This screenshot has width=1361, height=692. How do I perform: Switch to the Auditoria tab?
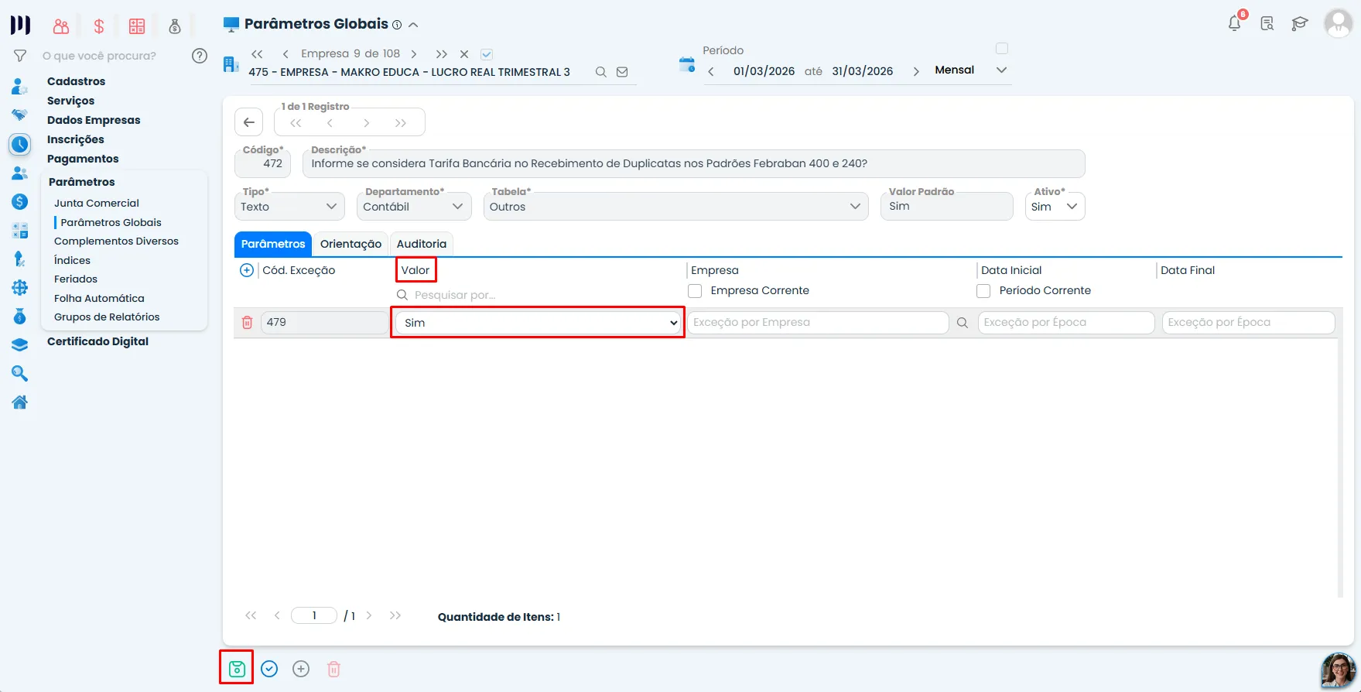click(x=422, y=244)
